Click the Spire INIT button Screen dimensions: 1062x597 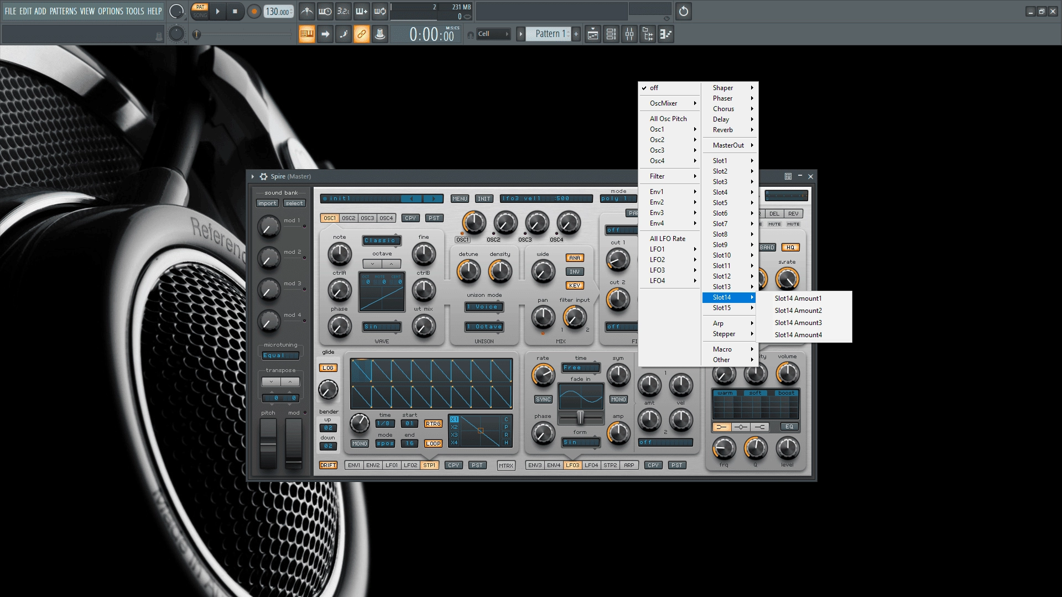coord(484,199)
